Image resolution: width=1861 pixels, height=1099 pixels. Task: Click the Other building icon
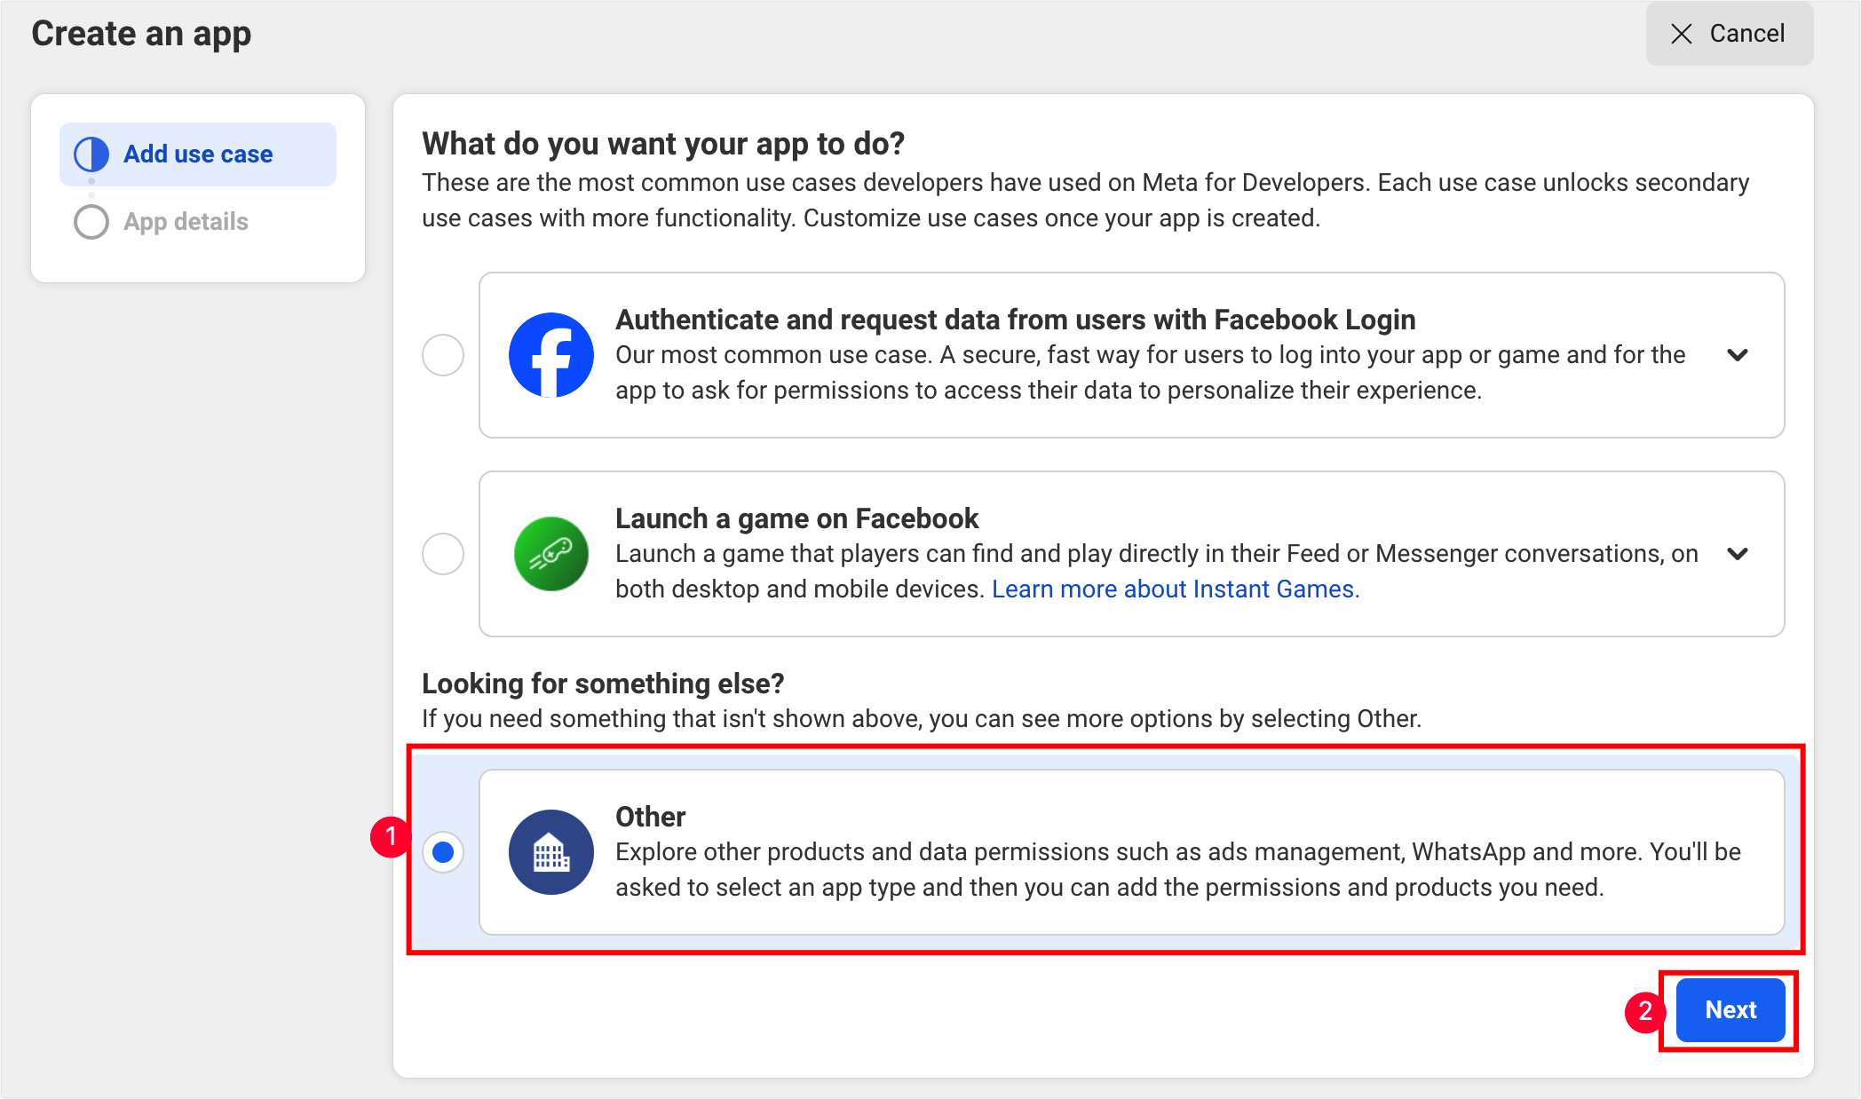click(550, 852)
